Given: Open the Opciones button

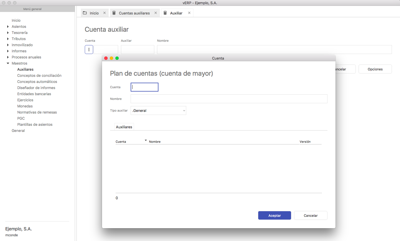Looking at the screenshot, I should point(375,69).
